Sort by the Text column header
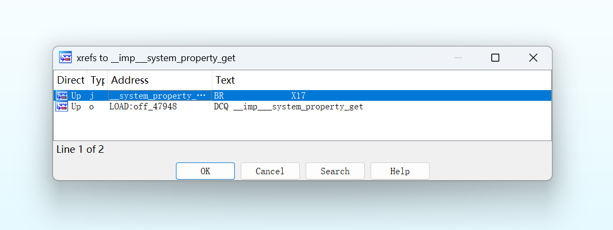613x230 pixels. pos(381,80)
